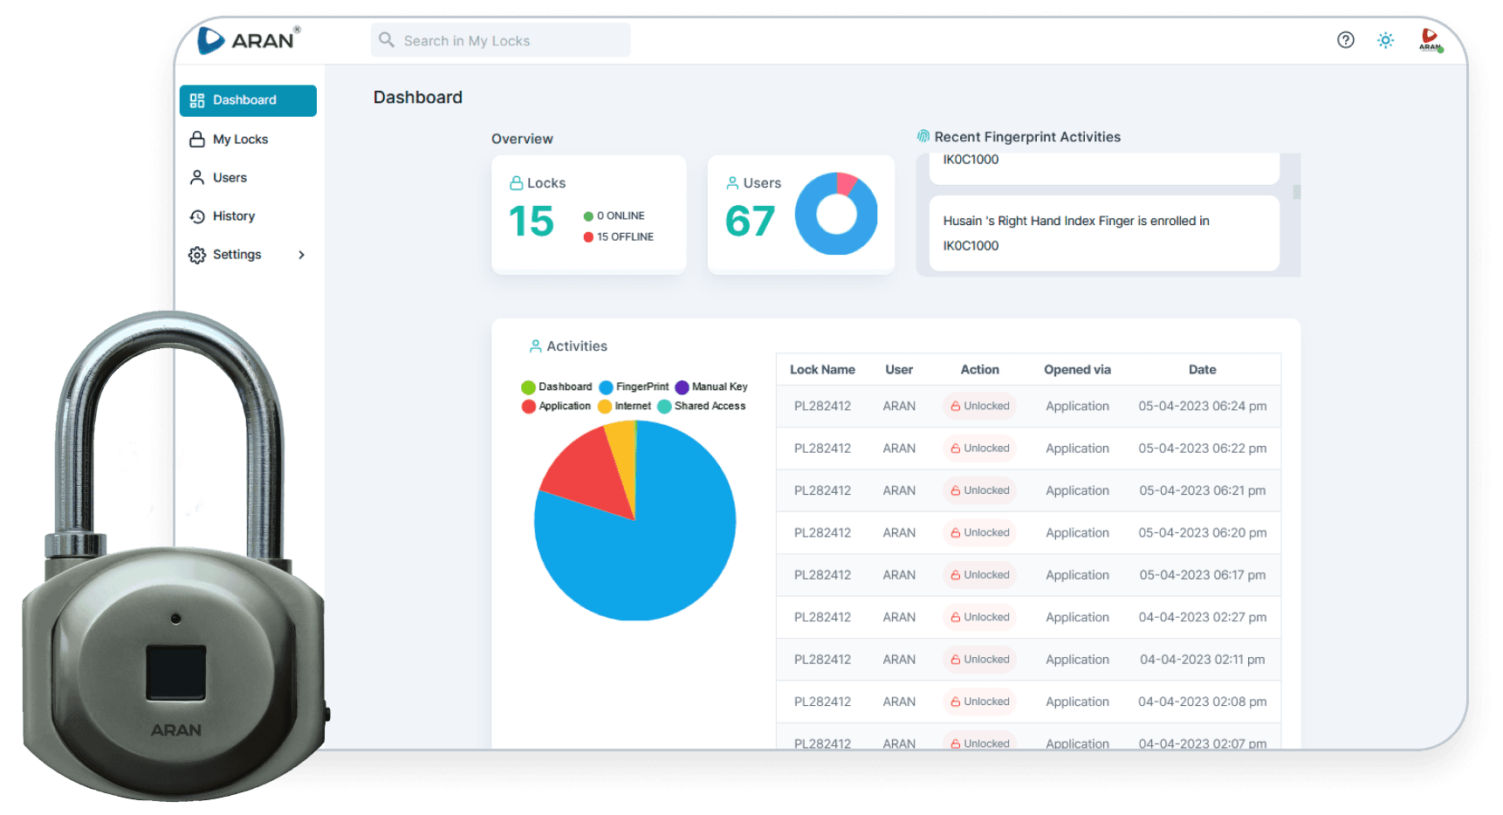Click the Dashboard grid icon in sidebar
The width and height of the screenshot is (1503, 815).
[x=197, y=100]
